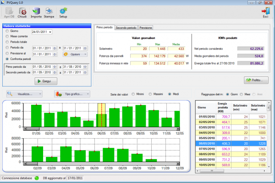Click Solarimetro (max) column header
Screen dimensions: 275x183
tap(258, 108)
